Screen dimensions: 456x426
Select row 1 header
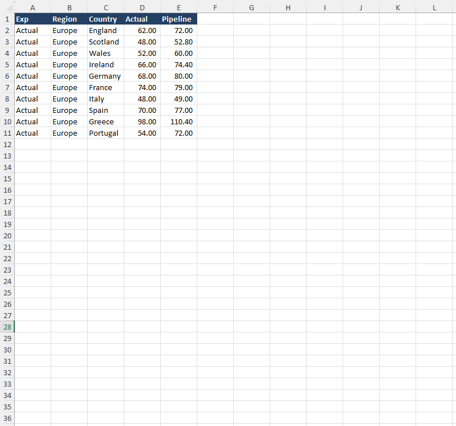tap(7, 19)
